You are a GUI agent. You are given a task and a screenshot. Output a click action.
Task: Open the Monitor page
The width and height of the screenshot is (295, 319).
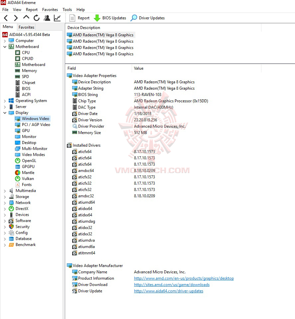(x=29, y=137)
